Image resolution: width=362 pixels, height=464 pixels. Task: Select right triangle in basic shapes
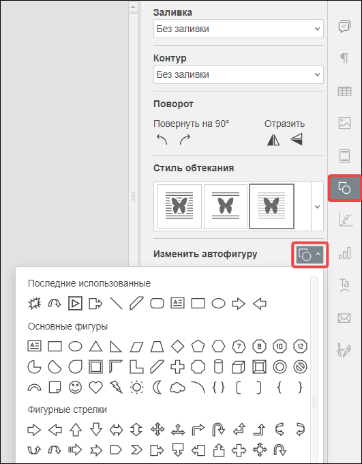[116, 346]
